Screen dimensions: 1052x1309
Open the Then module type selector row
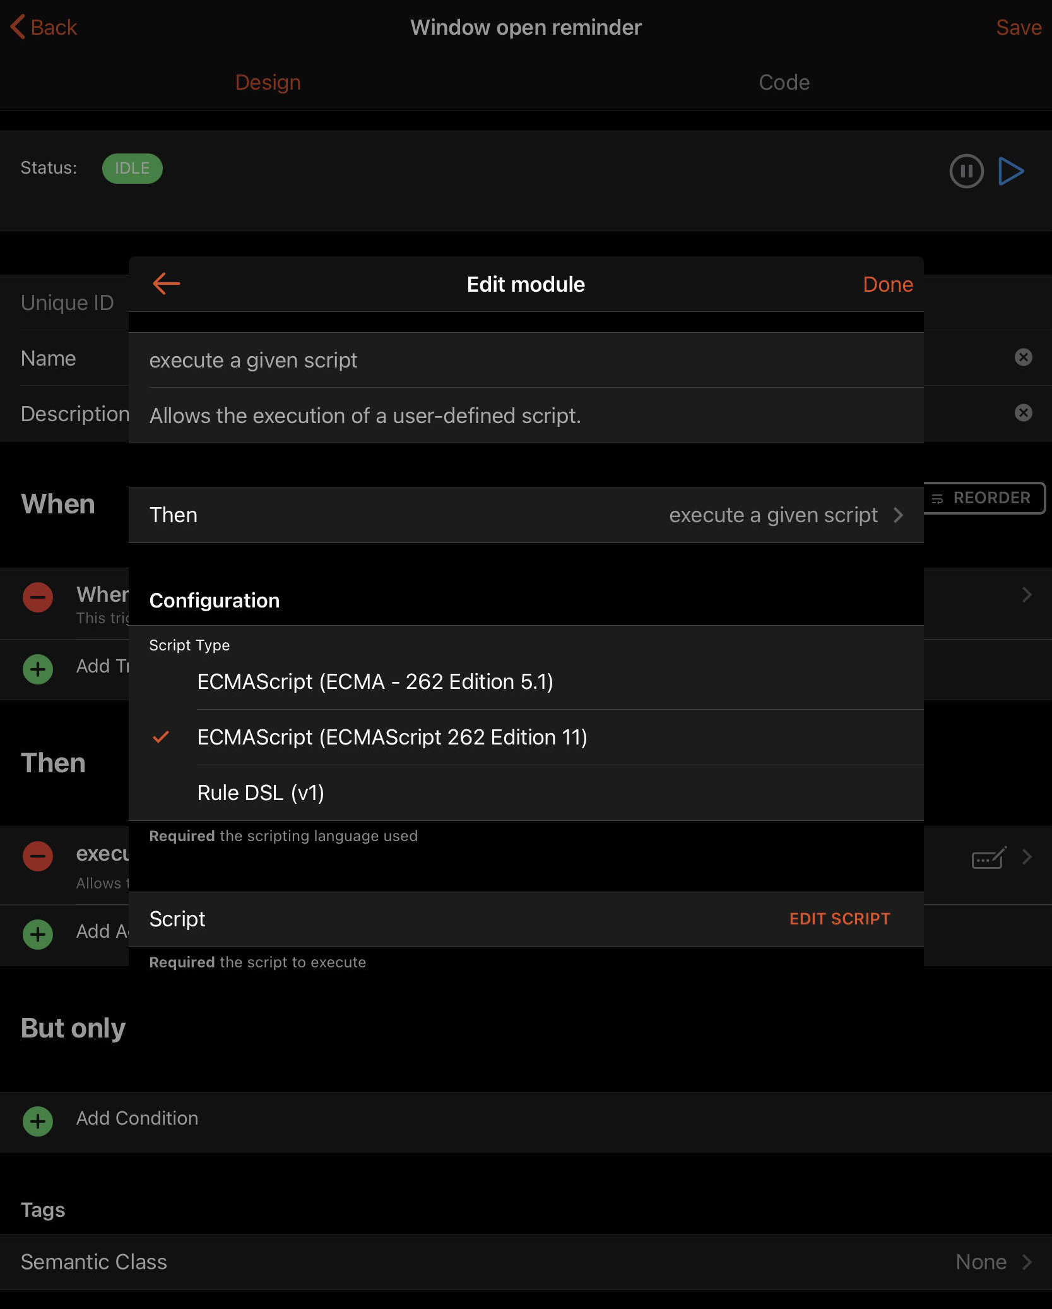pyautogui.click(x=525, y=515)
